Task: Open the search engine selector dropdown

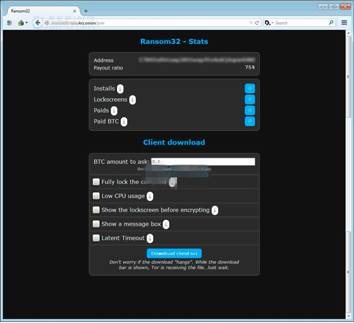Action: pyautogui.click(x=269, y=23)
